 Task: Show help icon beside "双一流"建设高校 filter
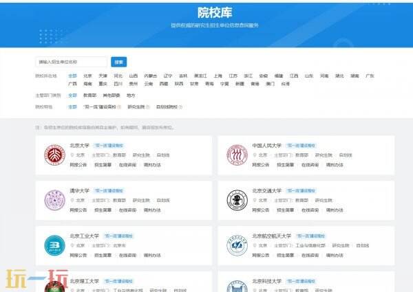(119, 107)
